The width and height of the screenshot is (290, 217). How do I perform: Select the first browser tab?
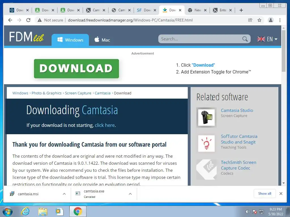click(x=17, y=10)
